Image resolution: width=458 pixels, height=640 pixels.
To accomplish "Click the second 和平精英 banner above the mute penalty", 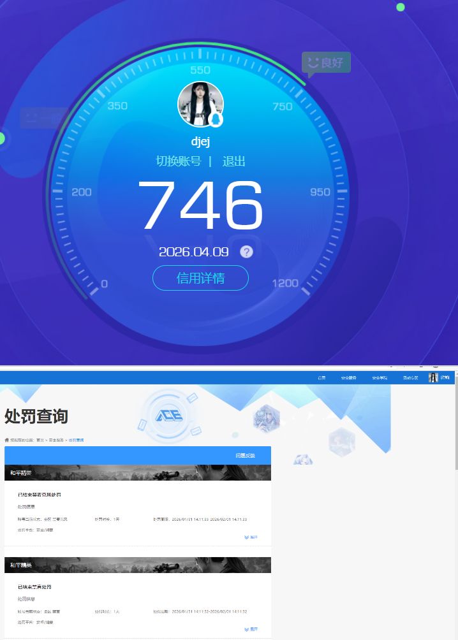I will tap(138, 565).
